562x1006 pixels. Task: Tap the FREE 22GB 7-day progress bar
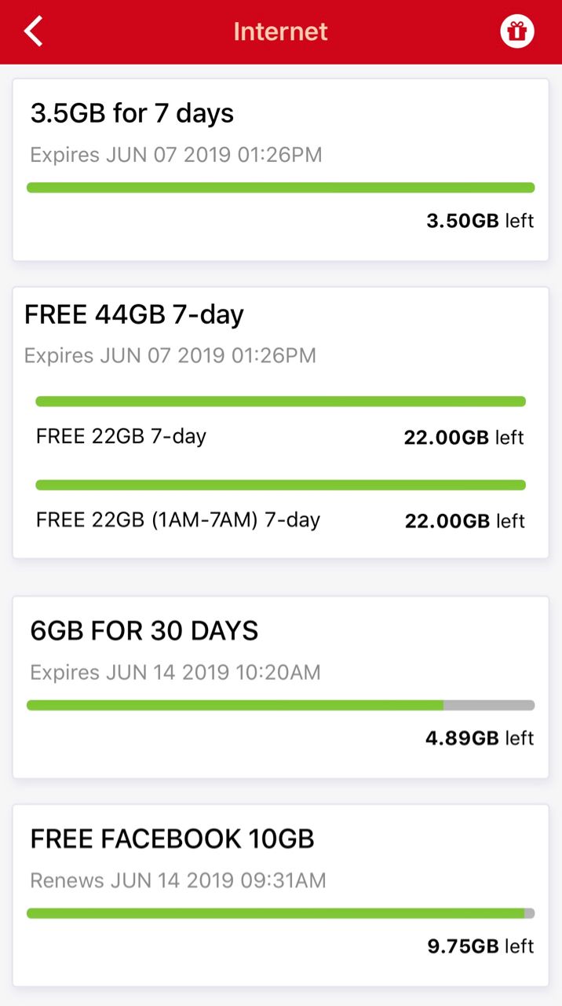click(x=280, y=402)
